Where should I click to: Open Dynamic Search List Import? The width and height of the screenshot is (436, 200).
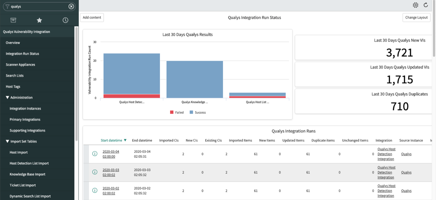[x=30, y=196]
